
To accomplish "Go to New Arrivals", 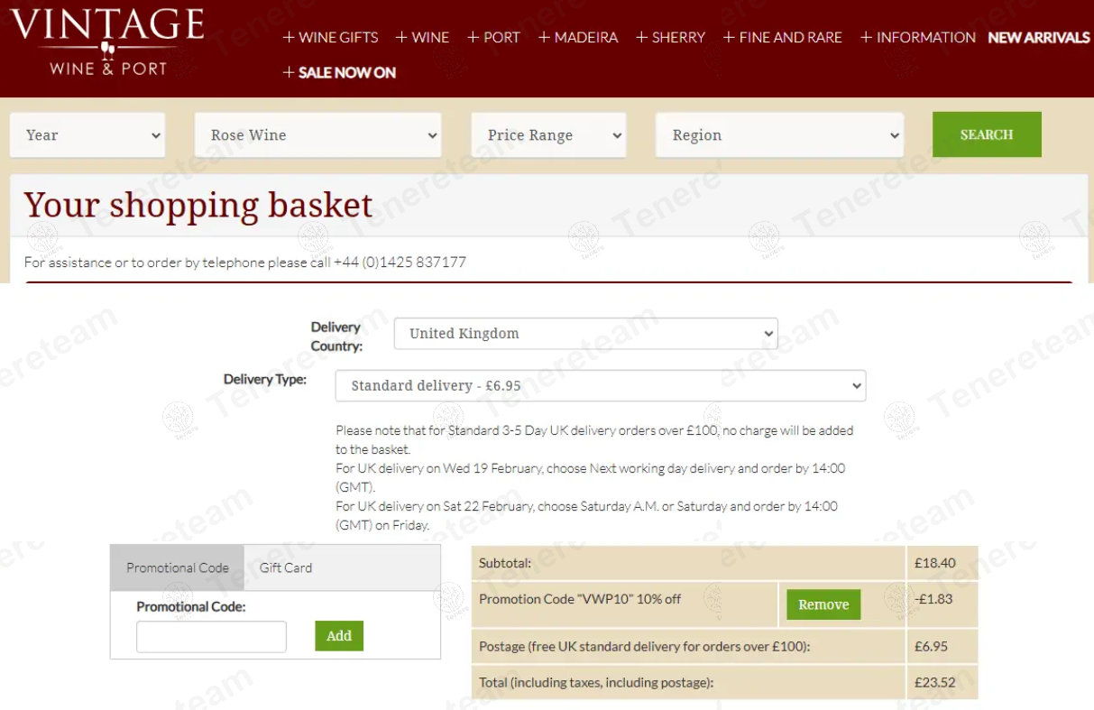I will pyautogui.click(x=1038, y=37).
